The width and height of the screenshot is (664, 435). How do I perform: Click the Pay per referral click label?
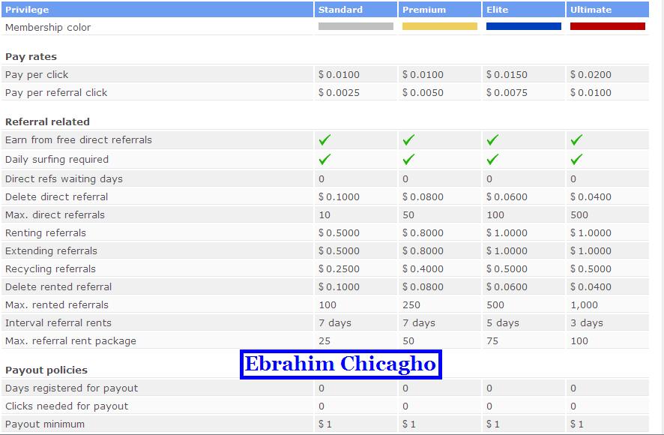click(x=56, y=93)
